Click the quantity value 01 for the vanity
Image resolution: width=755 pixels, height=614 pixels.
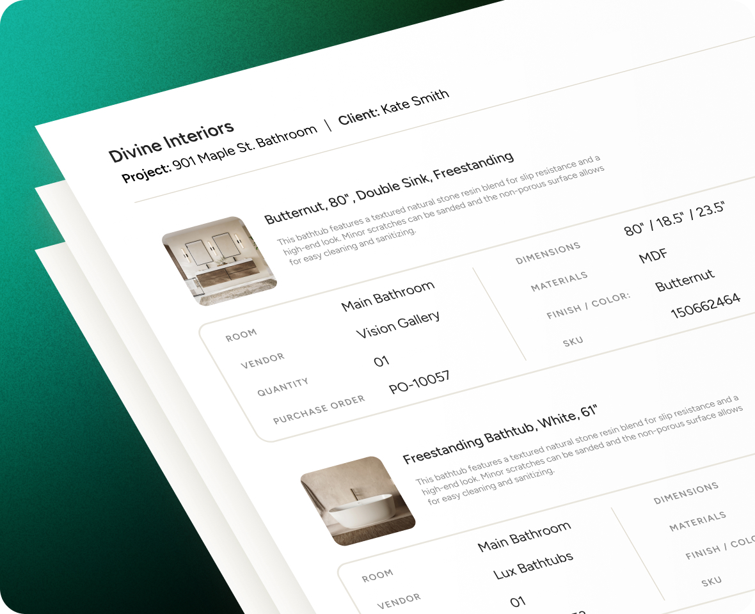(x=381, y=361)
